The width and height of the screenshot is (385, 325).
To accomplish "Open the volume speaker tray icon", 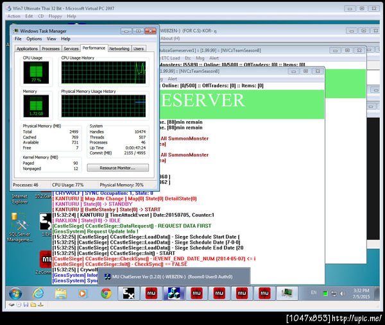I will (x=343, y=294).
